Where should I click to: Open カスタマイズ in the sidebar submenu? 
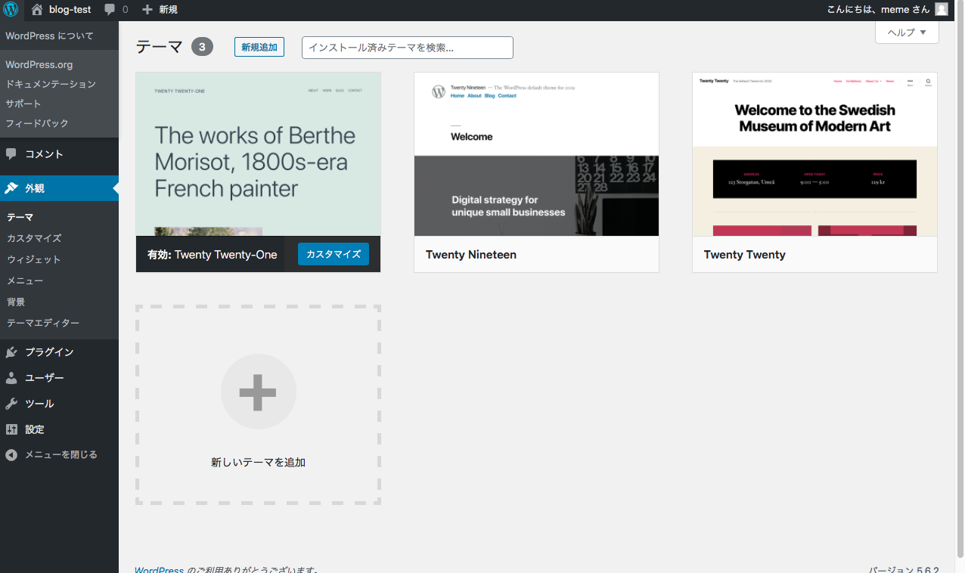click(34, 238)
